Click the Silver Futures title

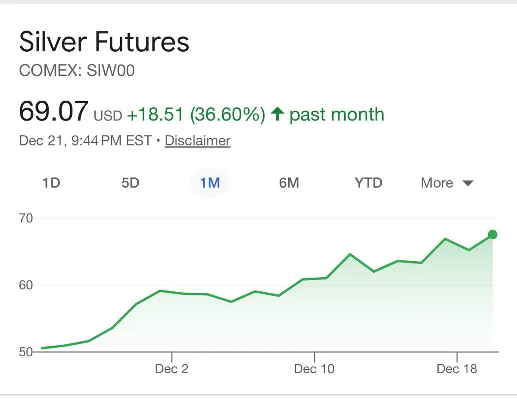pyautogui.click(x=104, y=42)
